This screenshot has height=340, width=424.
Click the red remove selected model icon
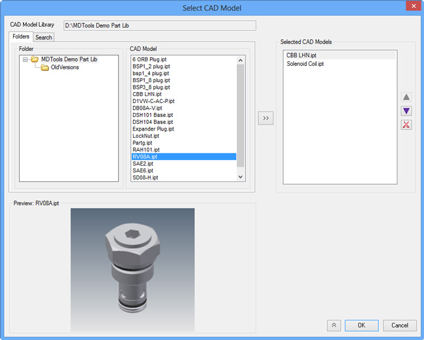pos(406,125)
